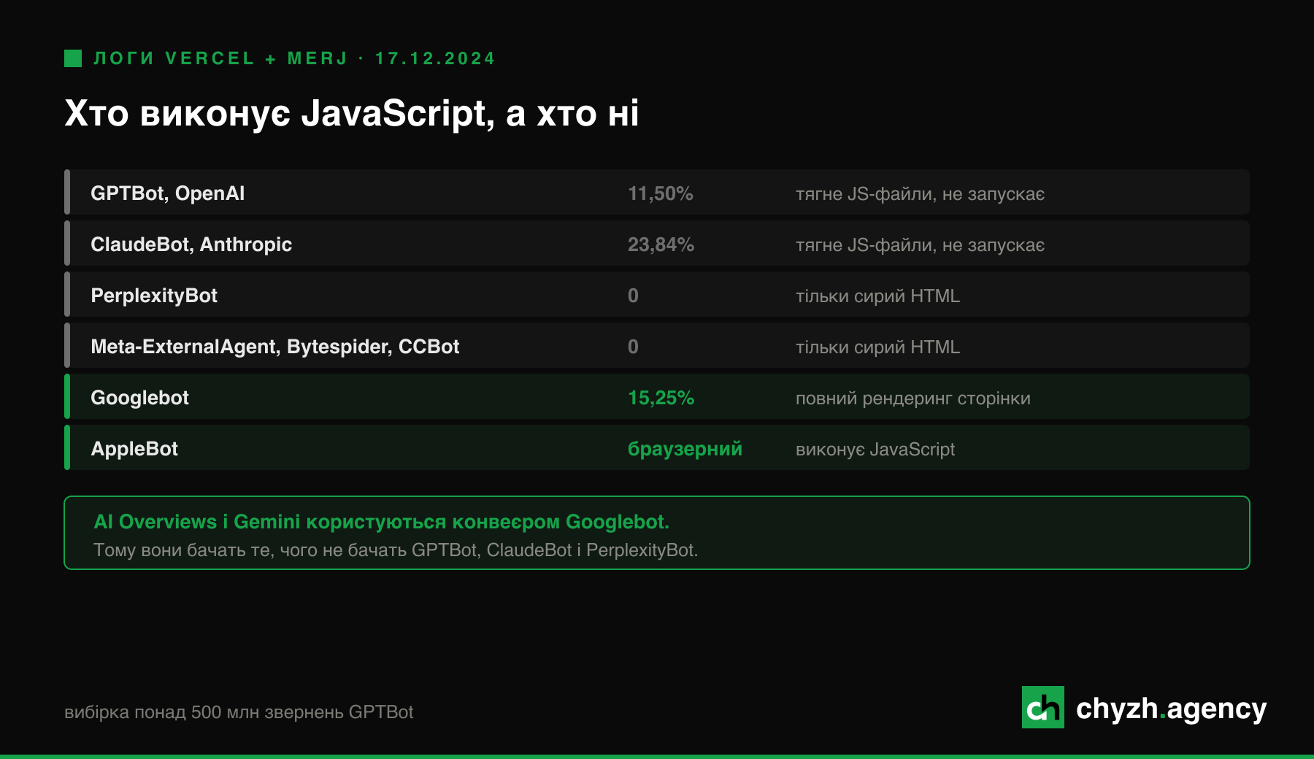This screenshot has height=759, width=1314.
Task: Click 'AI Overviews і Gemini користуються конвеєром Googlebot.'
Action: tap(381, 522)
